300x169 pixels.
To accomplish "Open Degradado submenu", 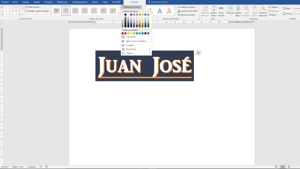I will (136, 49).
